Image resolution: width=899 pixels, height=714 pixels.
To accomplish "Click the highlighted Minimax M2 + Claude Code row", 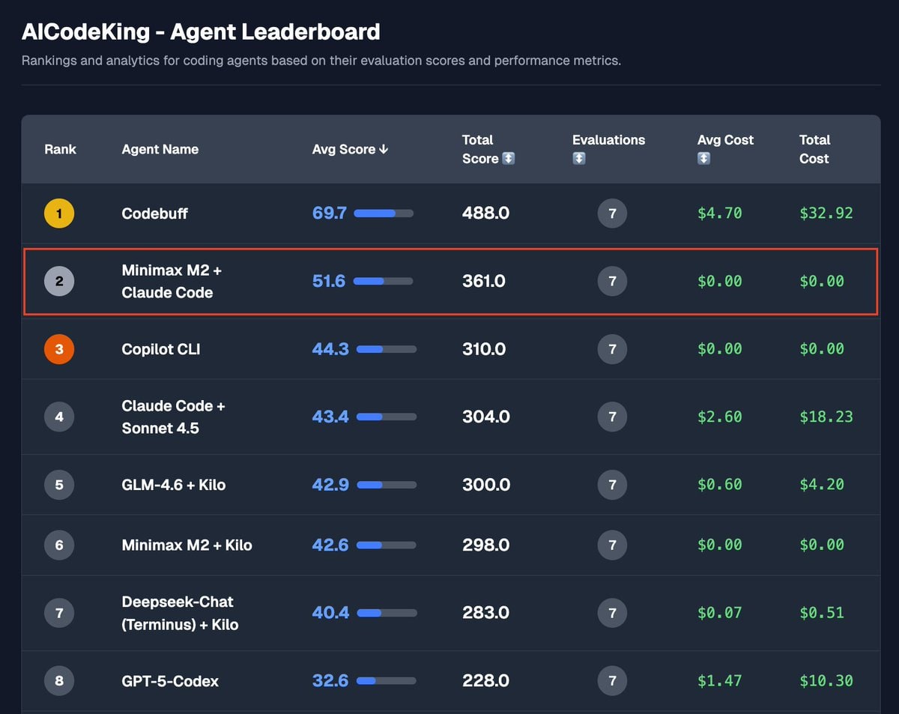I will (x=449, y=282).
